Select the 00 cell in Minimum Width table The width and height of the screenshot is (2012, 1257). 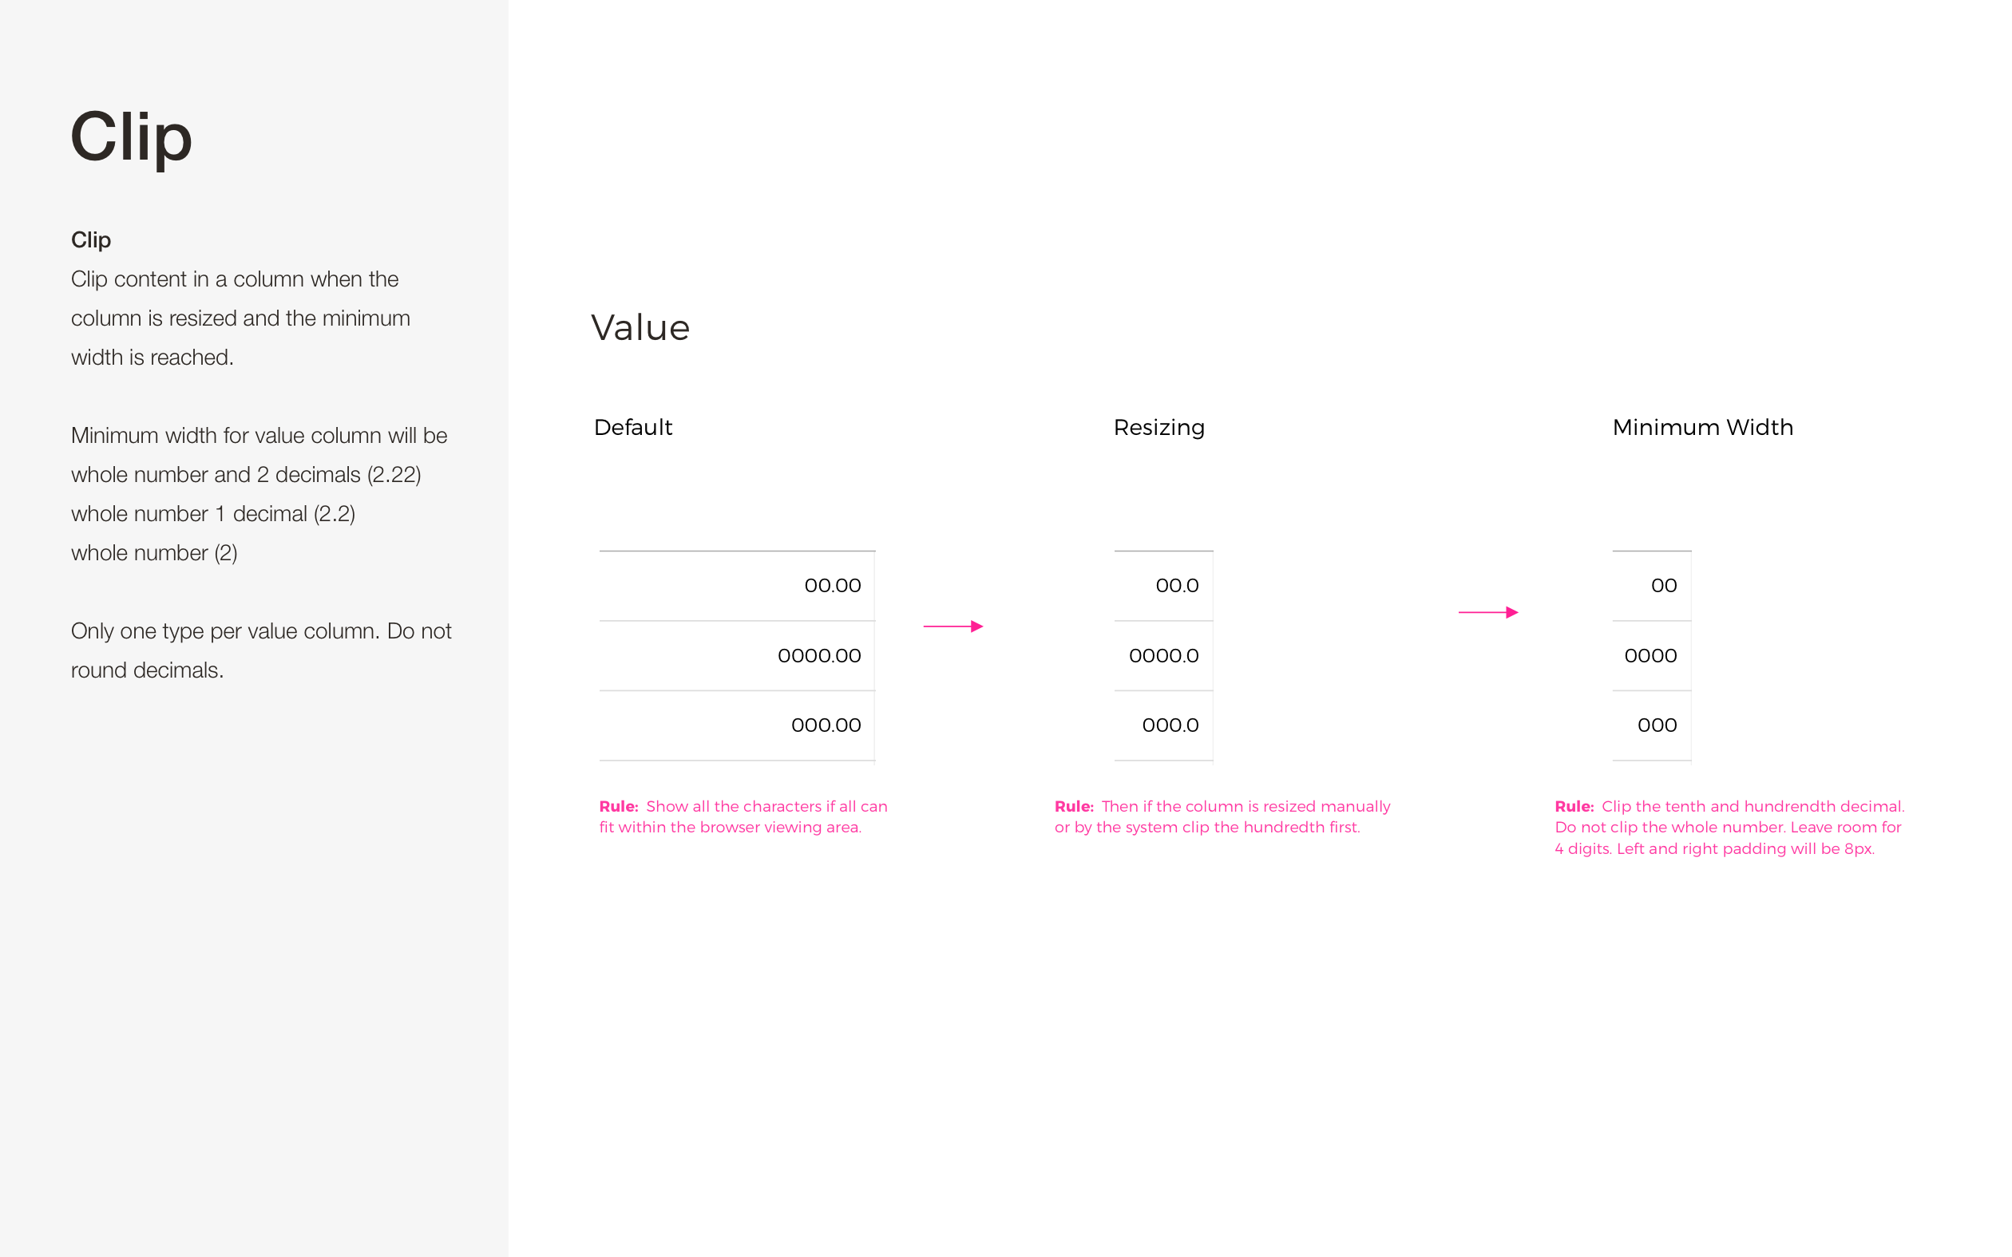pos(1651,585)
